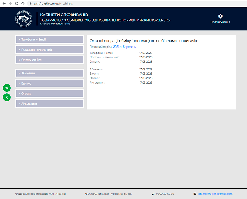Screen dimensions: 247x199
Task: Click the green home icon button
Action: click(7, 88)
